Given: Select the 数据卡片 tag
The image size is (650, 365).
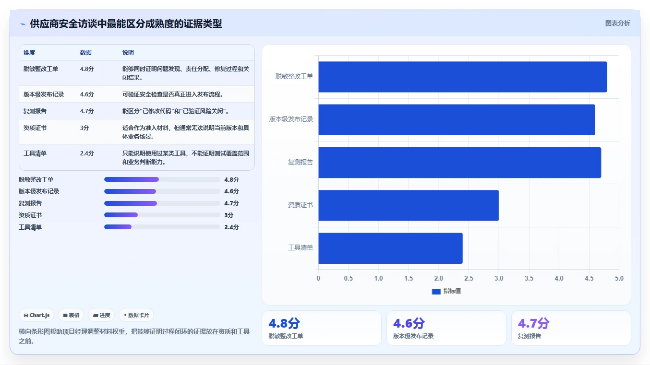Looking at the screenshot, I should coord(136,315).
